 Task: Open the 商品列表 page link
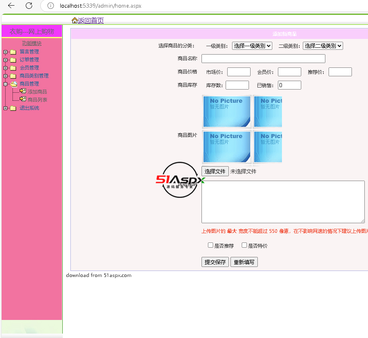37,100
